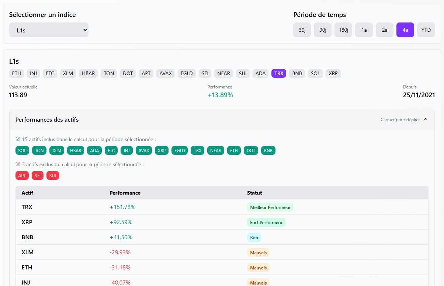Click the green TON included badge
The image size is (444, 286).
39,150
